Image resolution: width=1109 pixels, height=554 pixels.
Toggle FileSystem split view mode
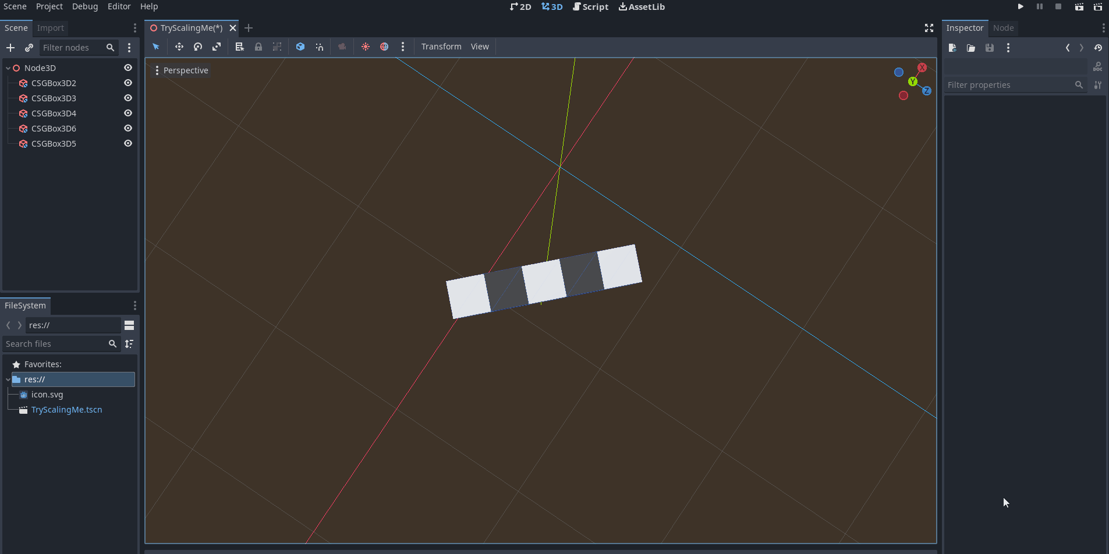click(129, 325)
